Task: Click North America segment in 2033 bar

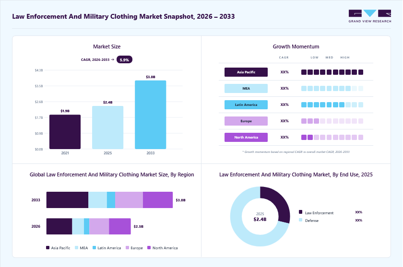Action: tap(158, 200)
